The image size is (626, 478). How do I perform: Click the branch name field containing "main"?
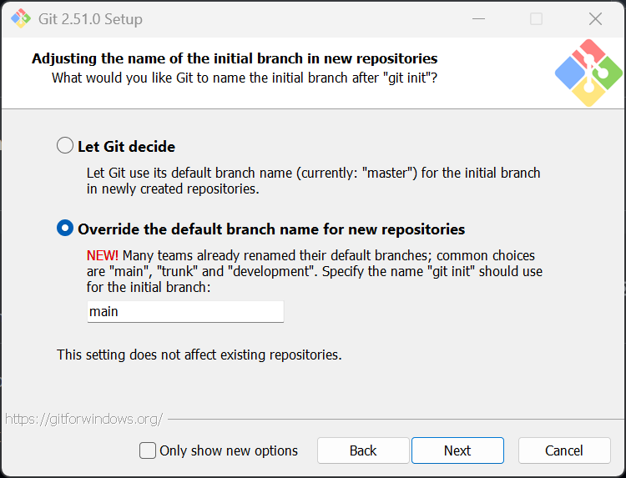pyautogui.click(x=185, y=311)
